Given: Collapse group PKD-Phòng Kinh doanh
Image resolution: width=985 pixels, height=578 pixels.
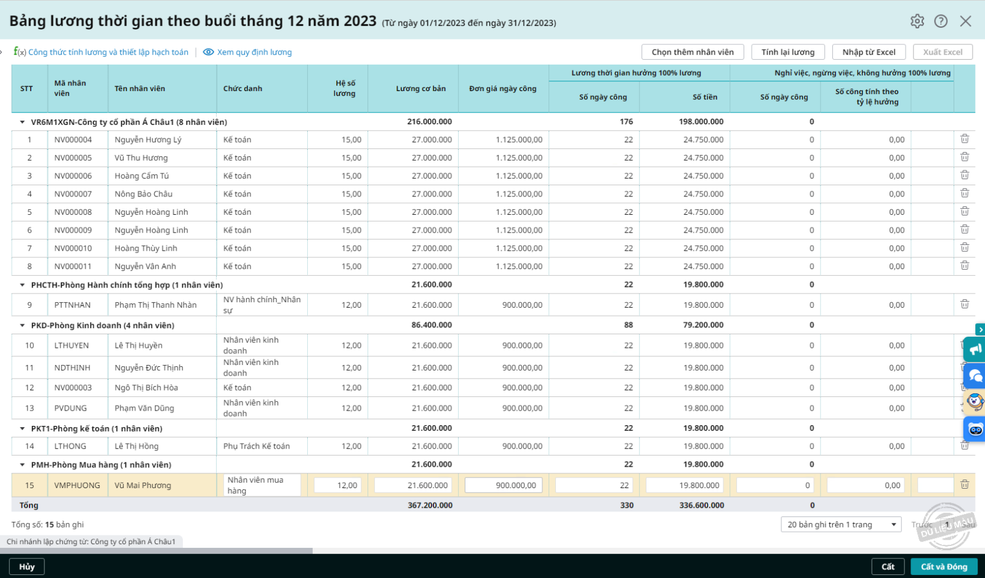Looking at the screenshot, I should pos(22,325).
